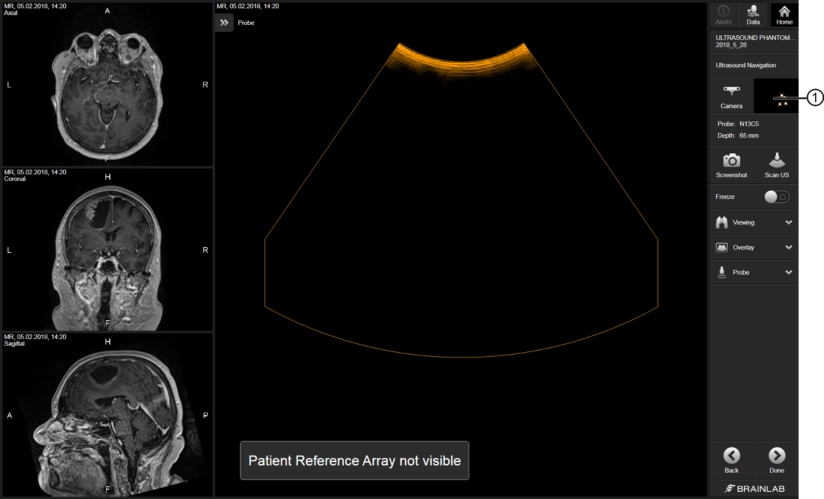Click the Probe N13C5 value
The width and height of the screenshot is (824, 499).
point(749,124)
